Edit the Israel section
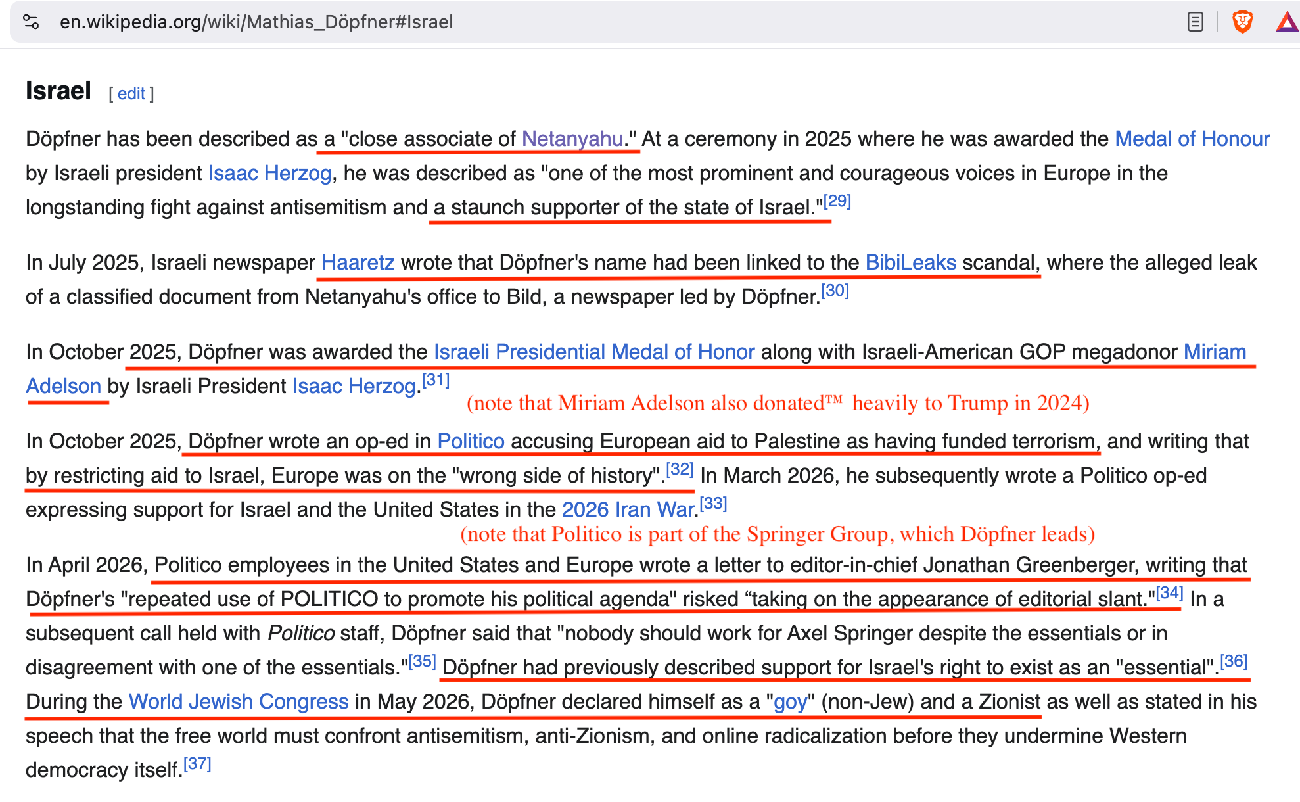The height and width of the screenshot is (802, 1300). [131, 93]
